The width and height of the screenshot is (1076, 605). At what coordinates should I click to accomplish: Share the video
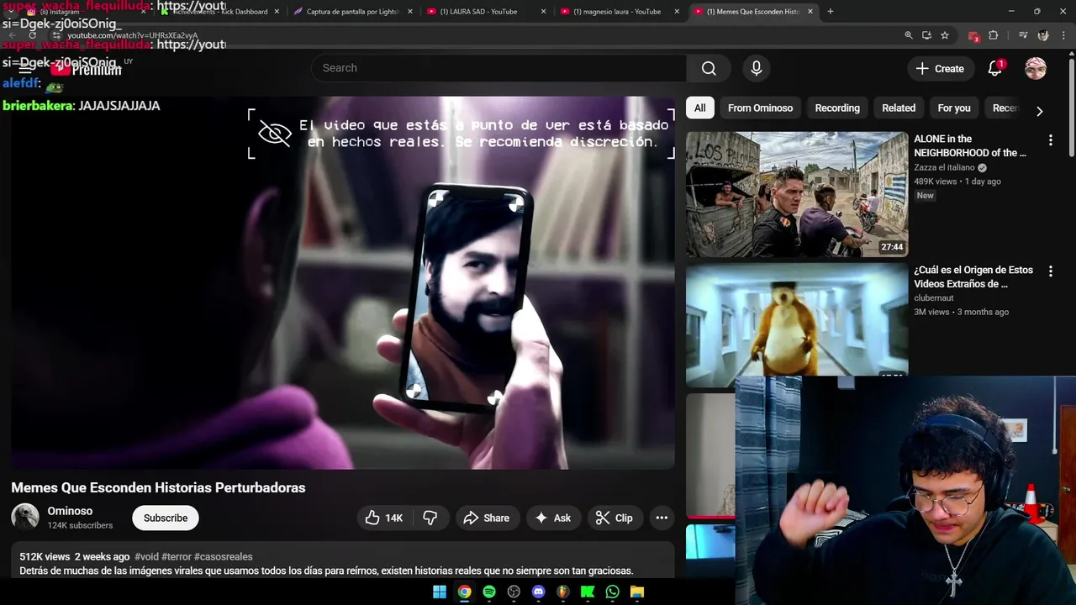(487, 518)
